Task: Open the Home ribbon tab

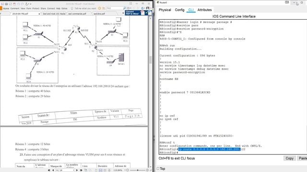Action: pos(6,9)
